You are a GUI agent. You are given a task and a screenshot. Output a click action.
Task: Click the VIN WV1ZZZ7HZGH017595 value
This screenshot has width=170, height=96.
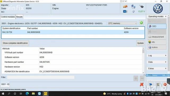(96, 5)
